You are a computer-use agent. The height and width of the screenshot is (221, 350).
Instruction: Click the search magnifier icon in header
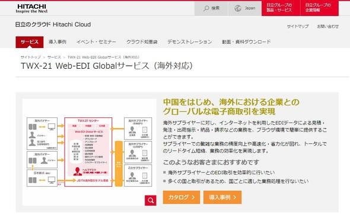[206, 8]
